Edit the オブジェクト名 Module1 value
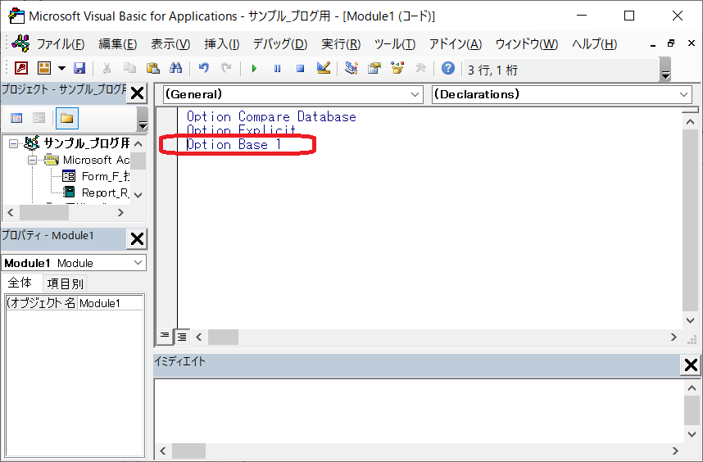The image size is (703, 462). point(111,303)
